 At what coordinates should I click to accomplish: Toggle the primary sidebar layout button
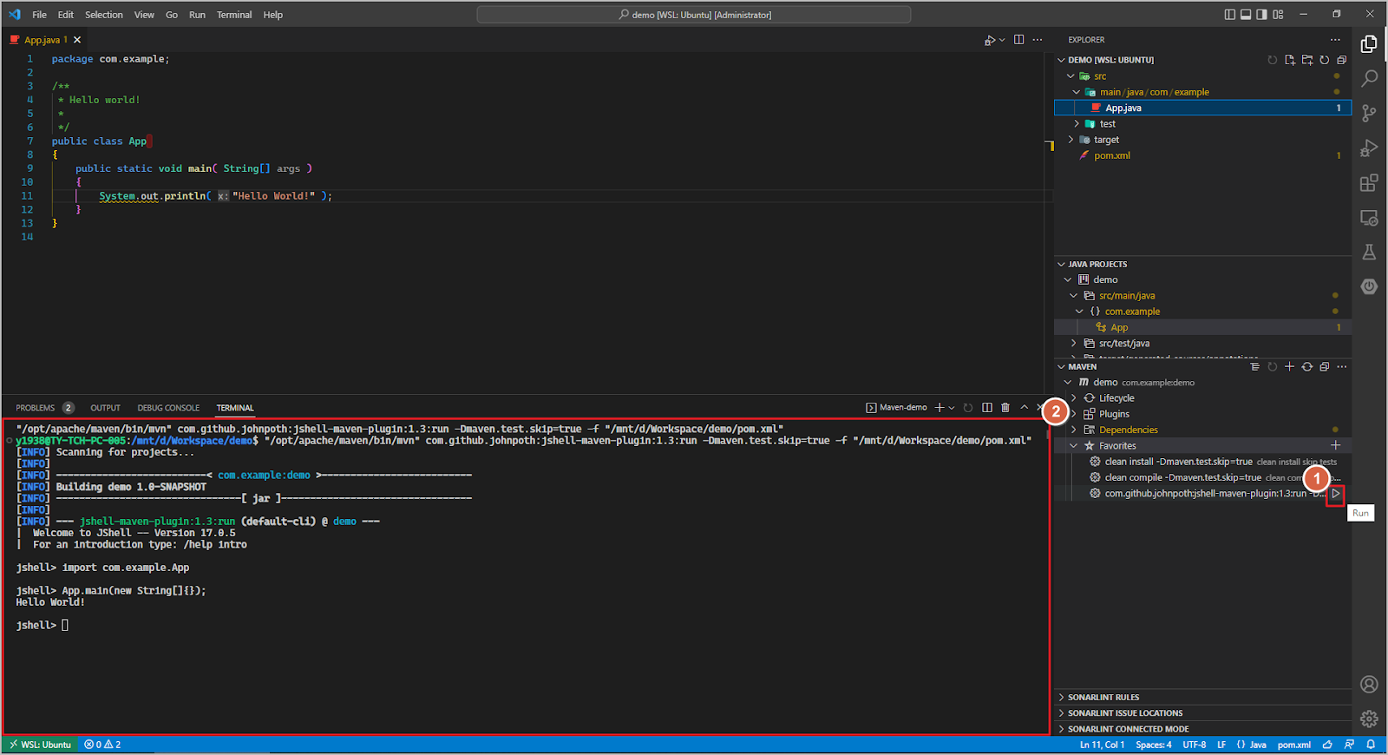[x=1229, y=15]
